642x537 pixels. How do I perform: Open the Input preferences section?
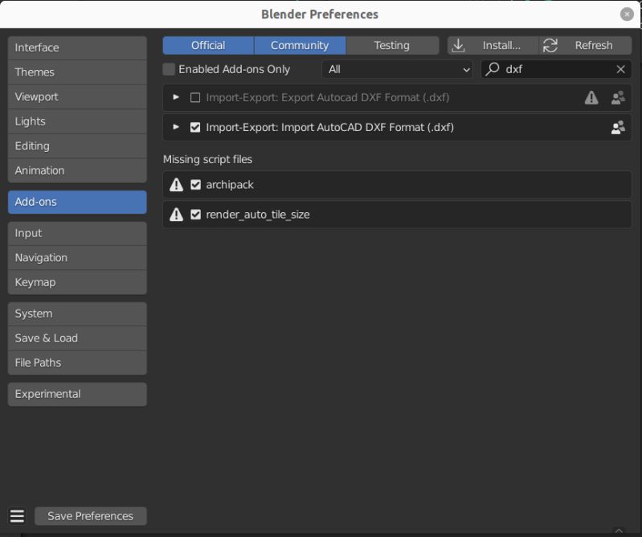(x=77, y=233)
